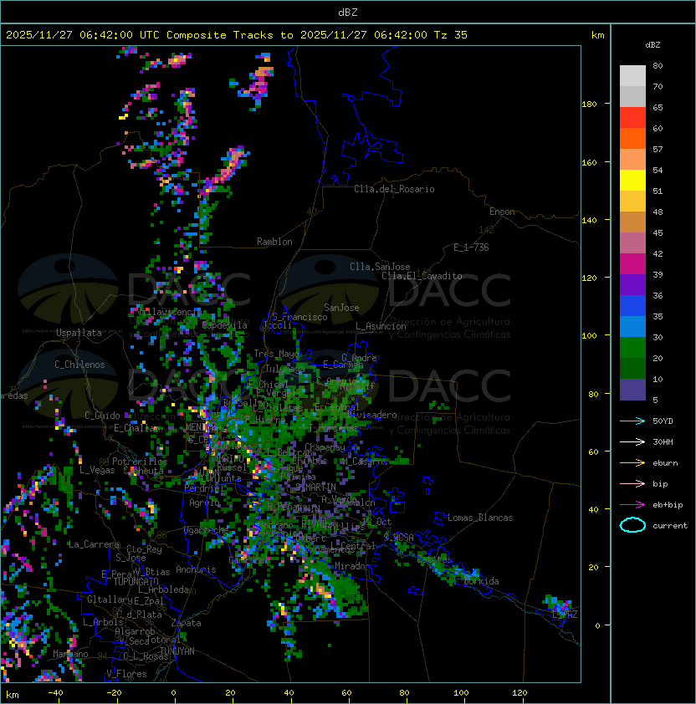Click the Clla.SanJose map label
Viewport: 696px width, 704px height.
point(380,267)
